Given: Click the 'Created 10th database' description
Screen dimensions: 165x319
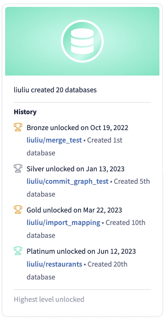Looking at the screenshot, I should [x=86, y=229].
